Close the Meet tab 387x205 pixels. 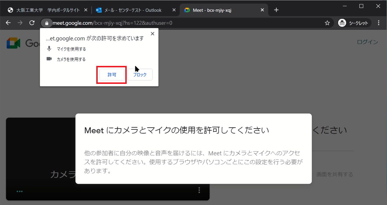262,10
